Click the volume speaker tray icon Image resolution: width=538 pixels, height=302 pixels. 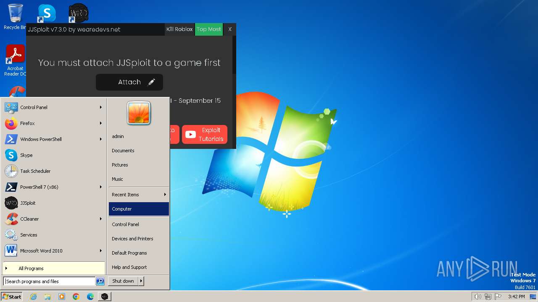[x=478, y=297]
